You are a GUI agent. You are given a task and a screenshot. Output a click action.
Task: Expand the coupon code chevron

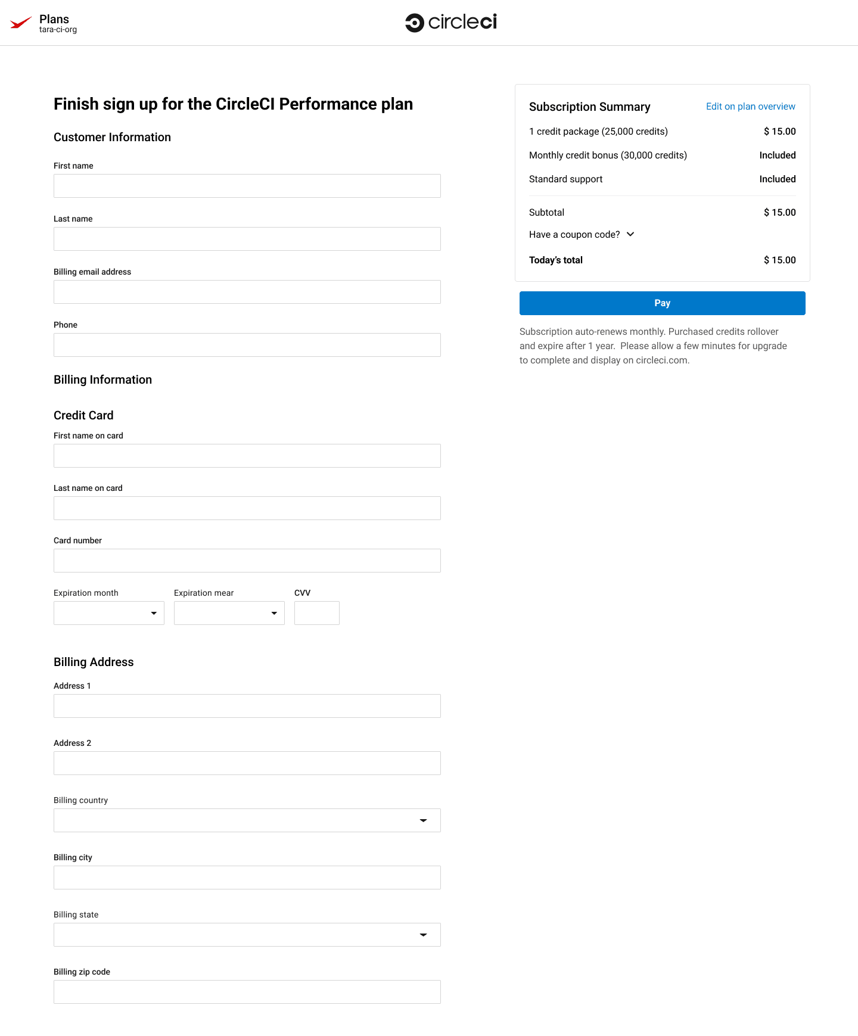630,234
